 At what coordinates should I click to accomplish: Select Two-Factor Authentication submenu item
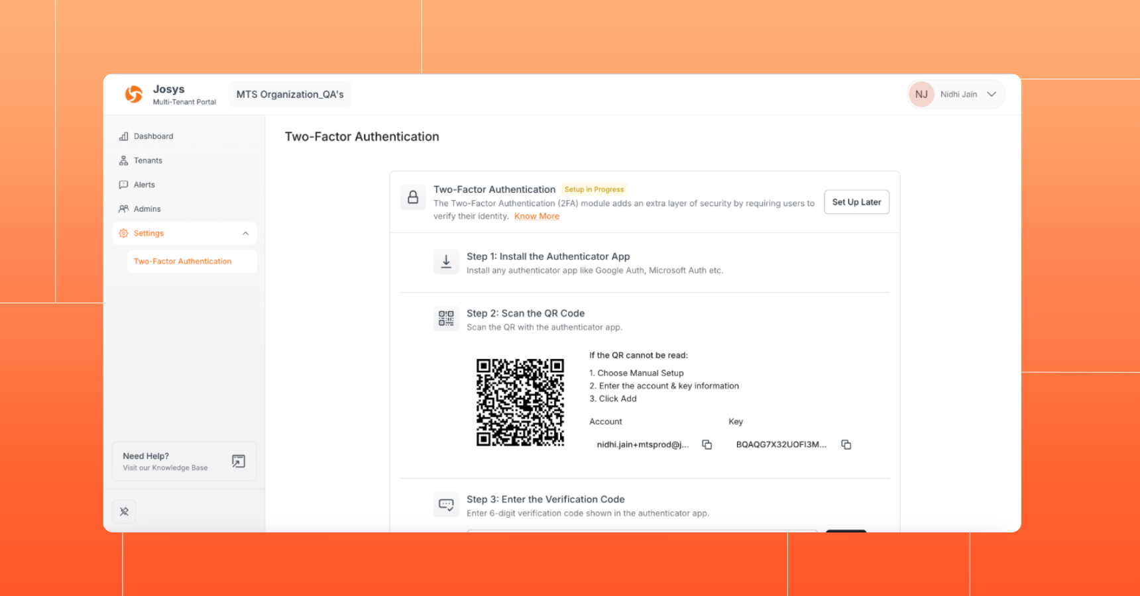pyautogui.click(x=192, y=262)
